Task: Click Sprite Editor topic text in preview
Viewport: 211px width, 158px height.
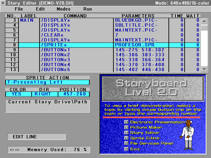Action: pos(145,138)
